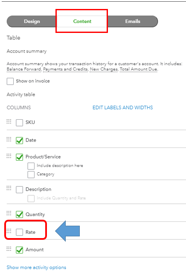Expand Show more activity options
This screenshot has width=186, height=274.
36,267
